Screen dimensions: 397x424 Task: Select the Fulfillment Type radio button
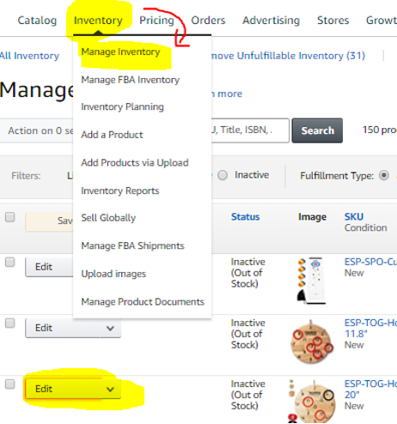coord(384,175)
